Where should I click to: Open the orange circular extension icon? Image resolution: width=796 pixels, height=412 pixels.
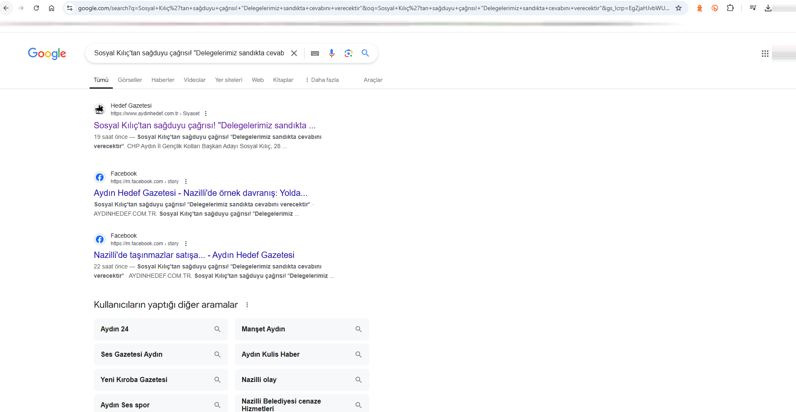tap(715, 8)
